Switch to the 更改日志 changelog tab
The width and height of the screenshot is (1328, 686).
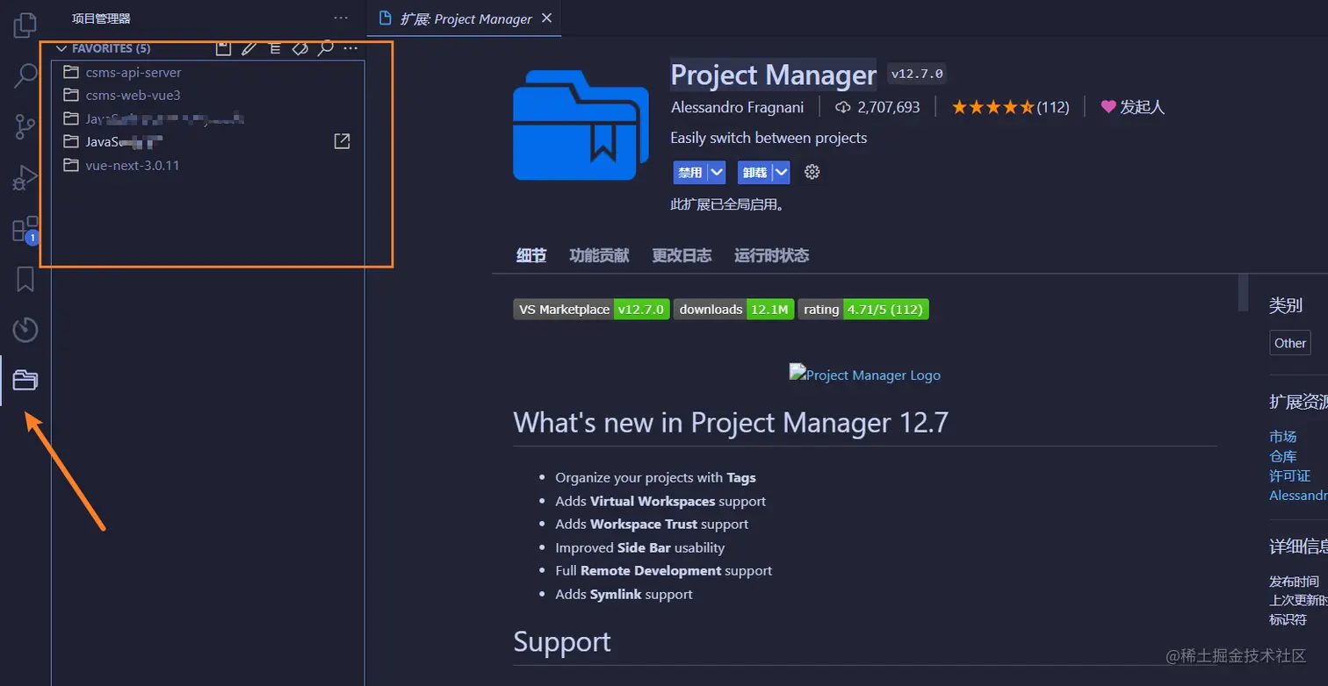(x=682, y=255)
